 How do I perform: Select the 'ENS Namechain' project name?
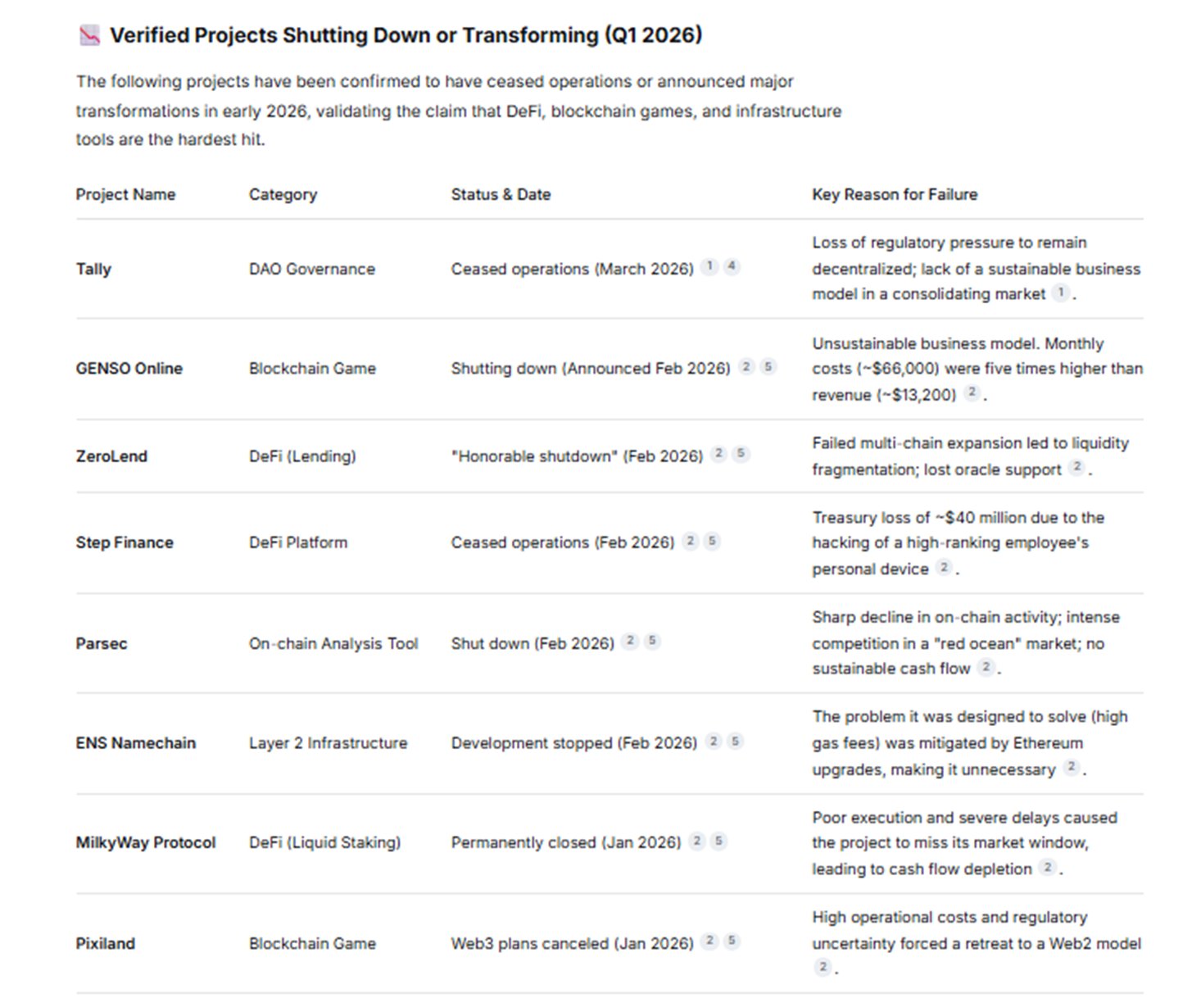click(x=136, y=743)
